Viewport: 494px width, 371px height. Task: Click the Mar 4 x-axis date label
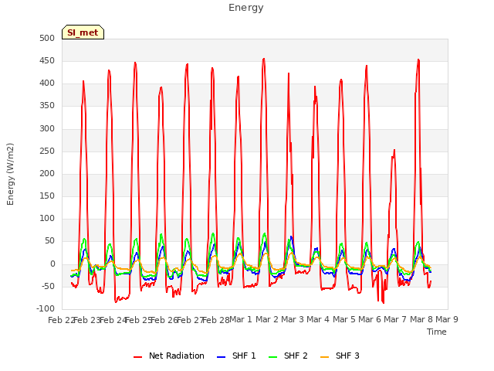point(318,319)
